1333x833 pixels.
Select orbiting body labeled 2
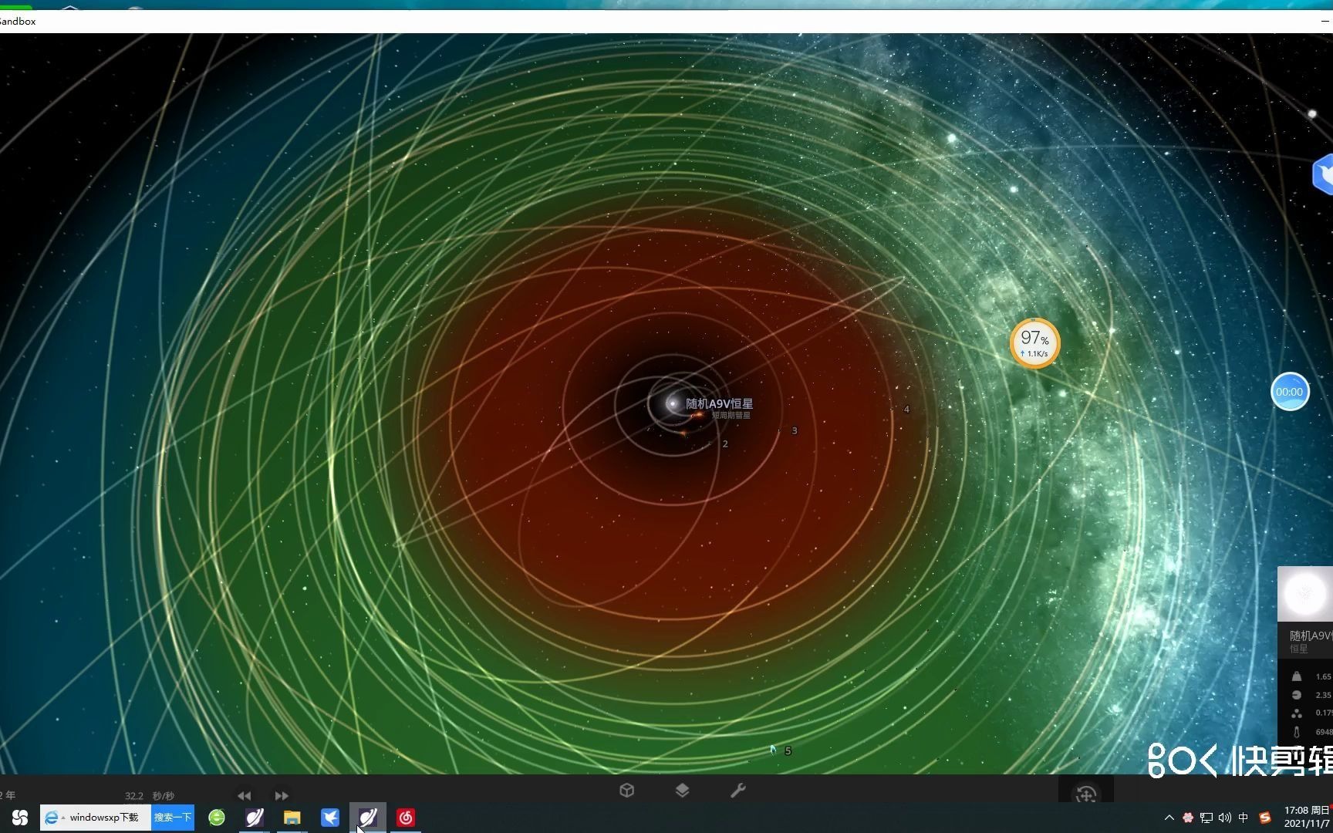pos(725,443)
